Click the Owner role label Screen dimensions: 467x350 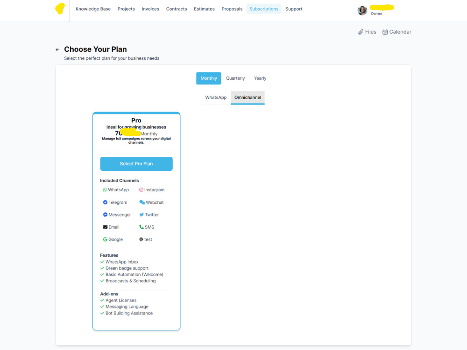click(376, 14)
